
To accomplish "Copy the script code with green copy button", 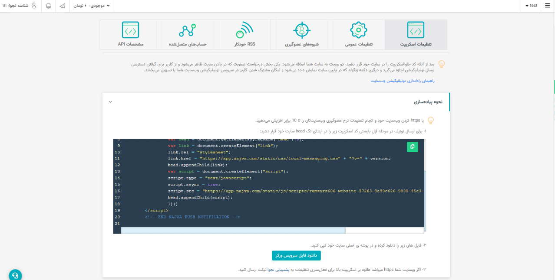I will point(412,147).
